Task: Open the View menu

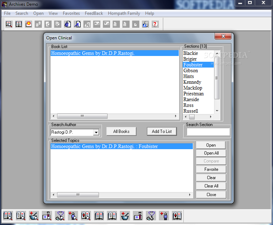Action: (53, 13)
